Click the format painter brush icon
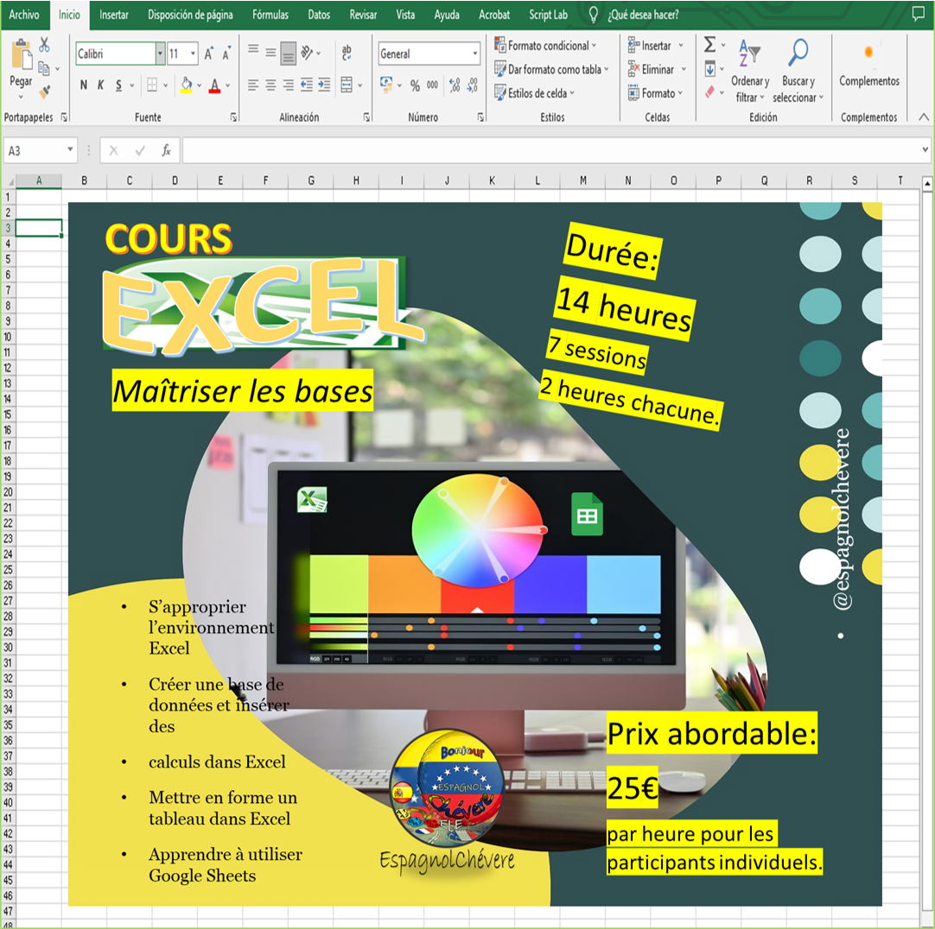The image size is (935, 929). click(x=44, y=92)
